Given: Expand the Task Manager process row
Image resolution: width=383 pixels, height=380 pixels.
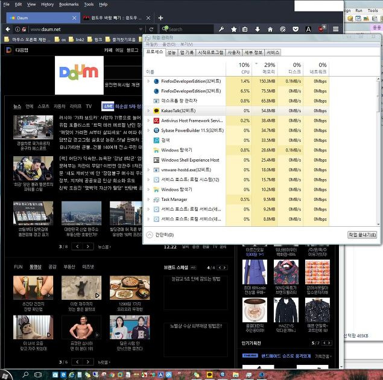Looking at the screenshot, I should [x=148, y=199].
